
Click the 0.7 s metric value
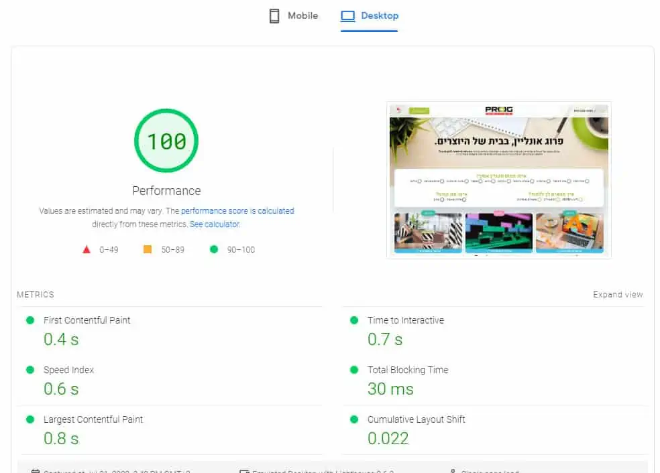click(x=385, y=339)
